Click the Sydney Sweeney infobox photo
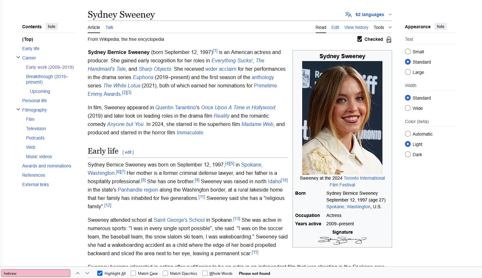 click(x=342, y=118)
